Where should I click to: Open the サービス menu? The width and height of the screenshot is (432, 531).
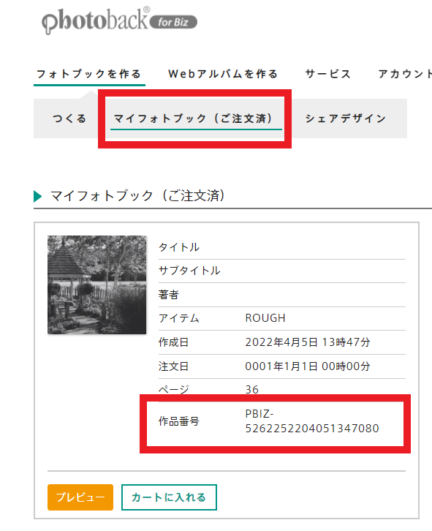(x=327, y=74)
